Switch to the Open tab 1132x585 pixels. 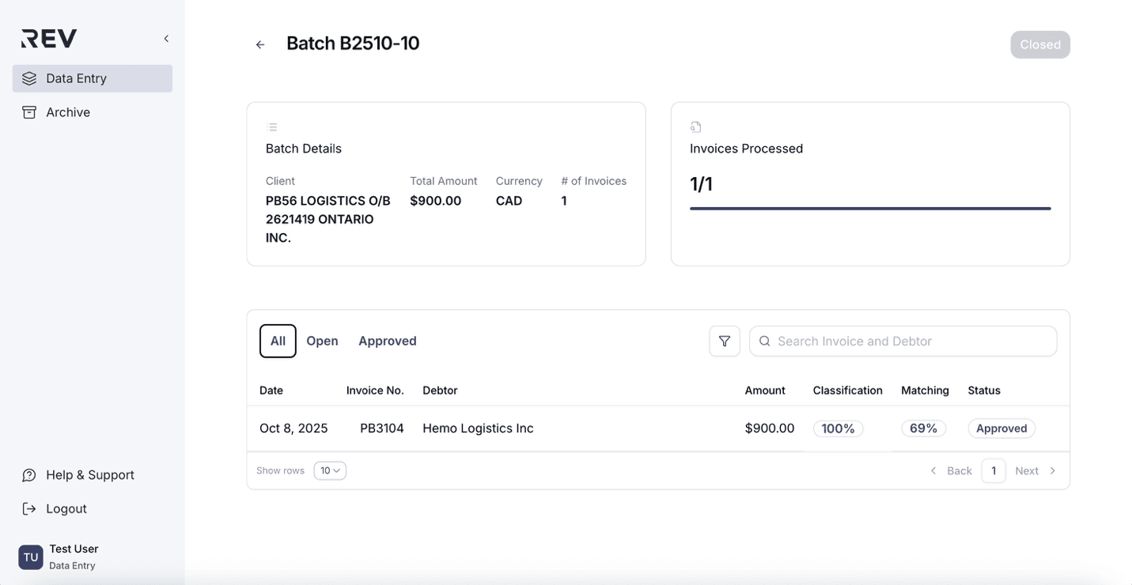point(322,342)
